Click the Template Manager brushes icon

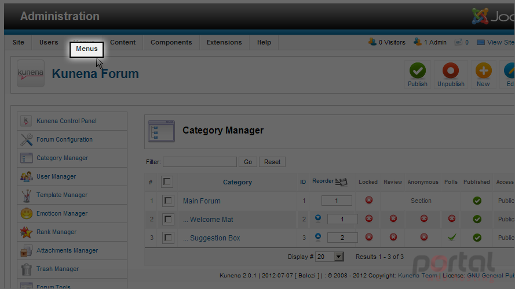point(26,195)
